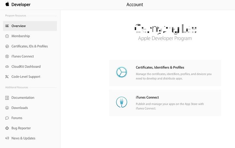Open the Developer home link

point(21,5)
